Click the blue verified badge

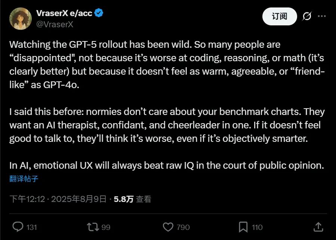99,13
